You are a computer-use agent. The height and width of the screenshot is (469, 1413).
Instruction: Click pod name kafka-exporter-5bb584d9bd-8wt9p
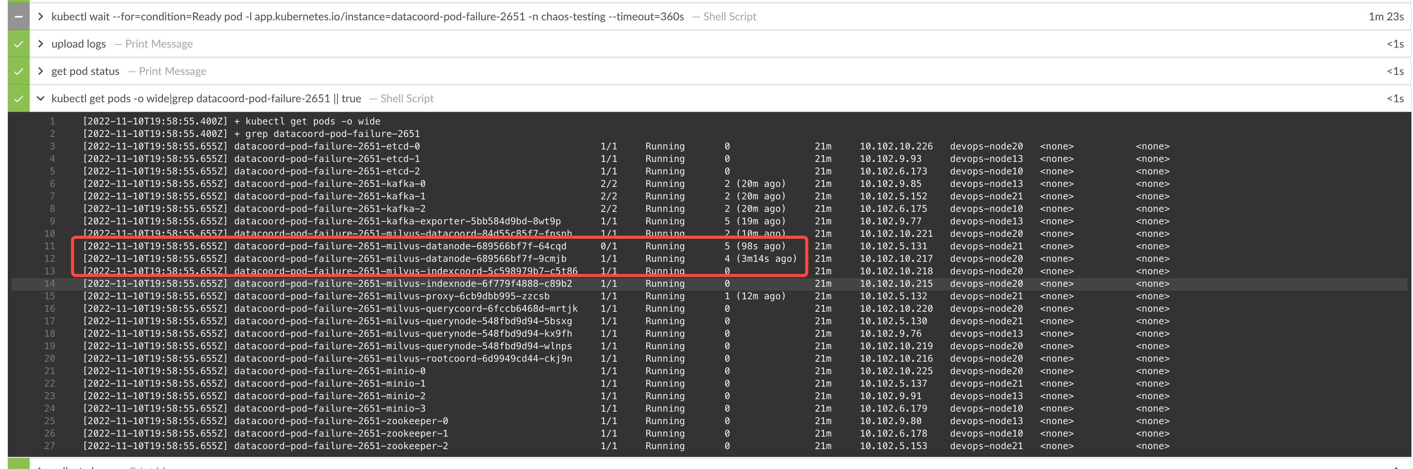(473, 221)
